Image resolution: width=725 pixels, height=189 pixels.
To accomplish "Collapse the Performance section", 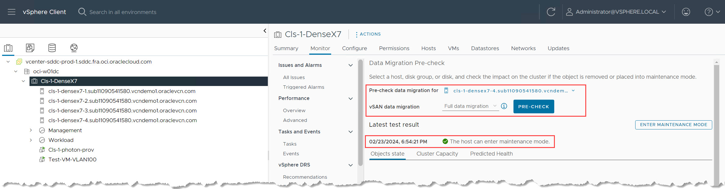I will point(351,99).
